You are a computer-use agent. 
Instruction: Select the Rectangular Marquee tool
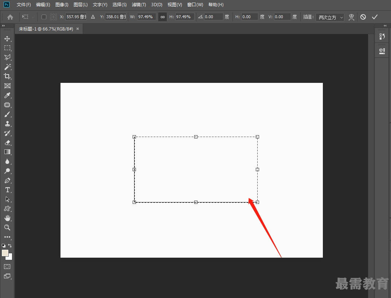click(x=7, y=48)
